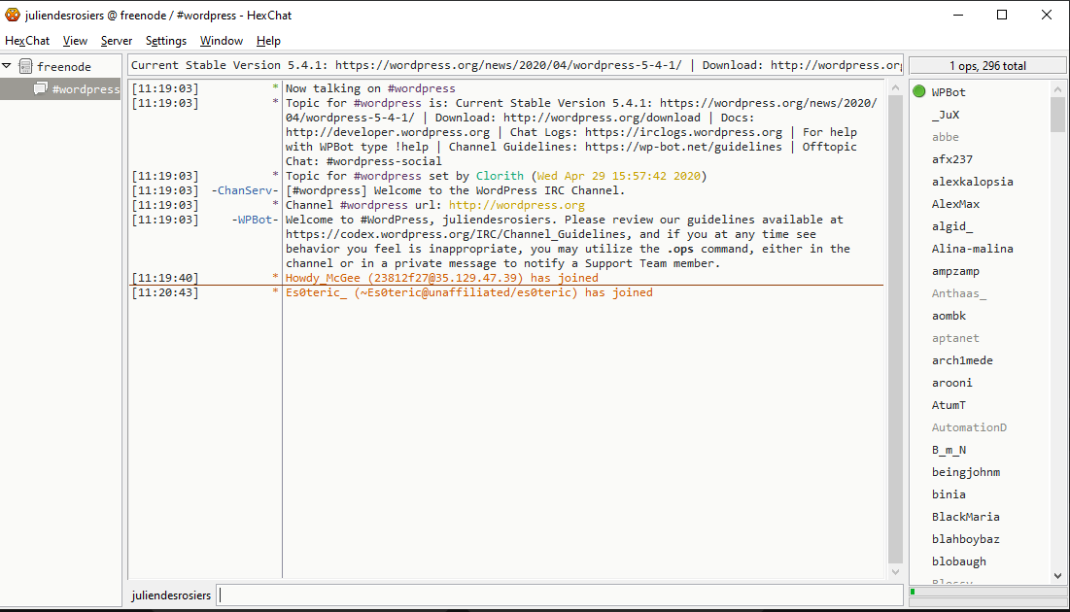Viewport: 1070px width, 612px height.
Task: Open the View menu
Action: click(75, 41)
